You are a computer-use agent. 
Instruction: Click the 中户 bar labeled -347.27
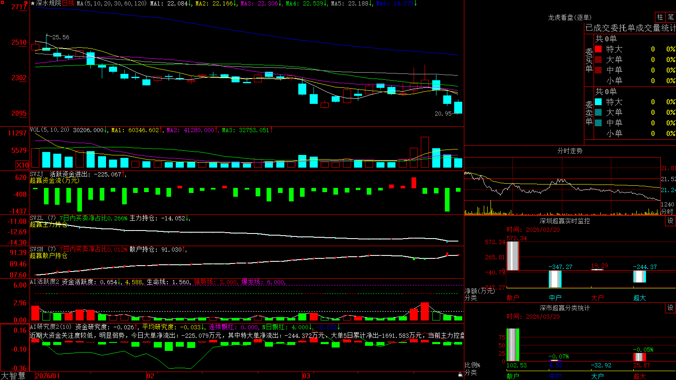(555, 279)
